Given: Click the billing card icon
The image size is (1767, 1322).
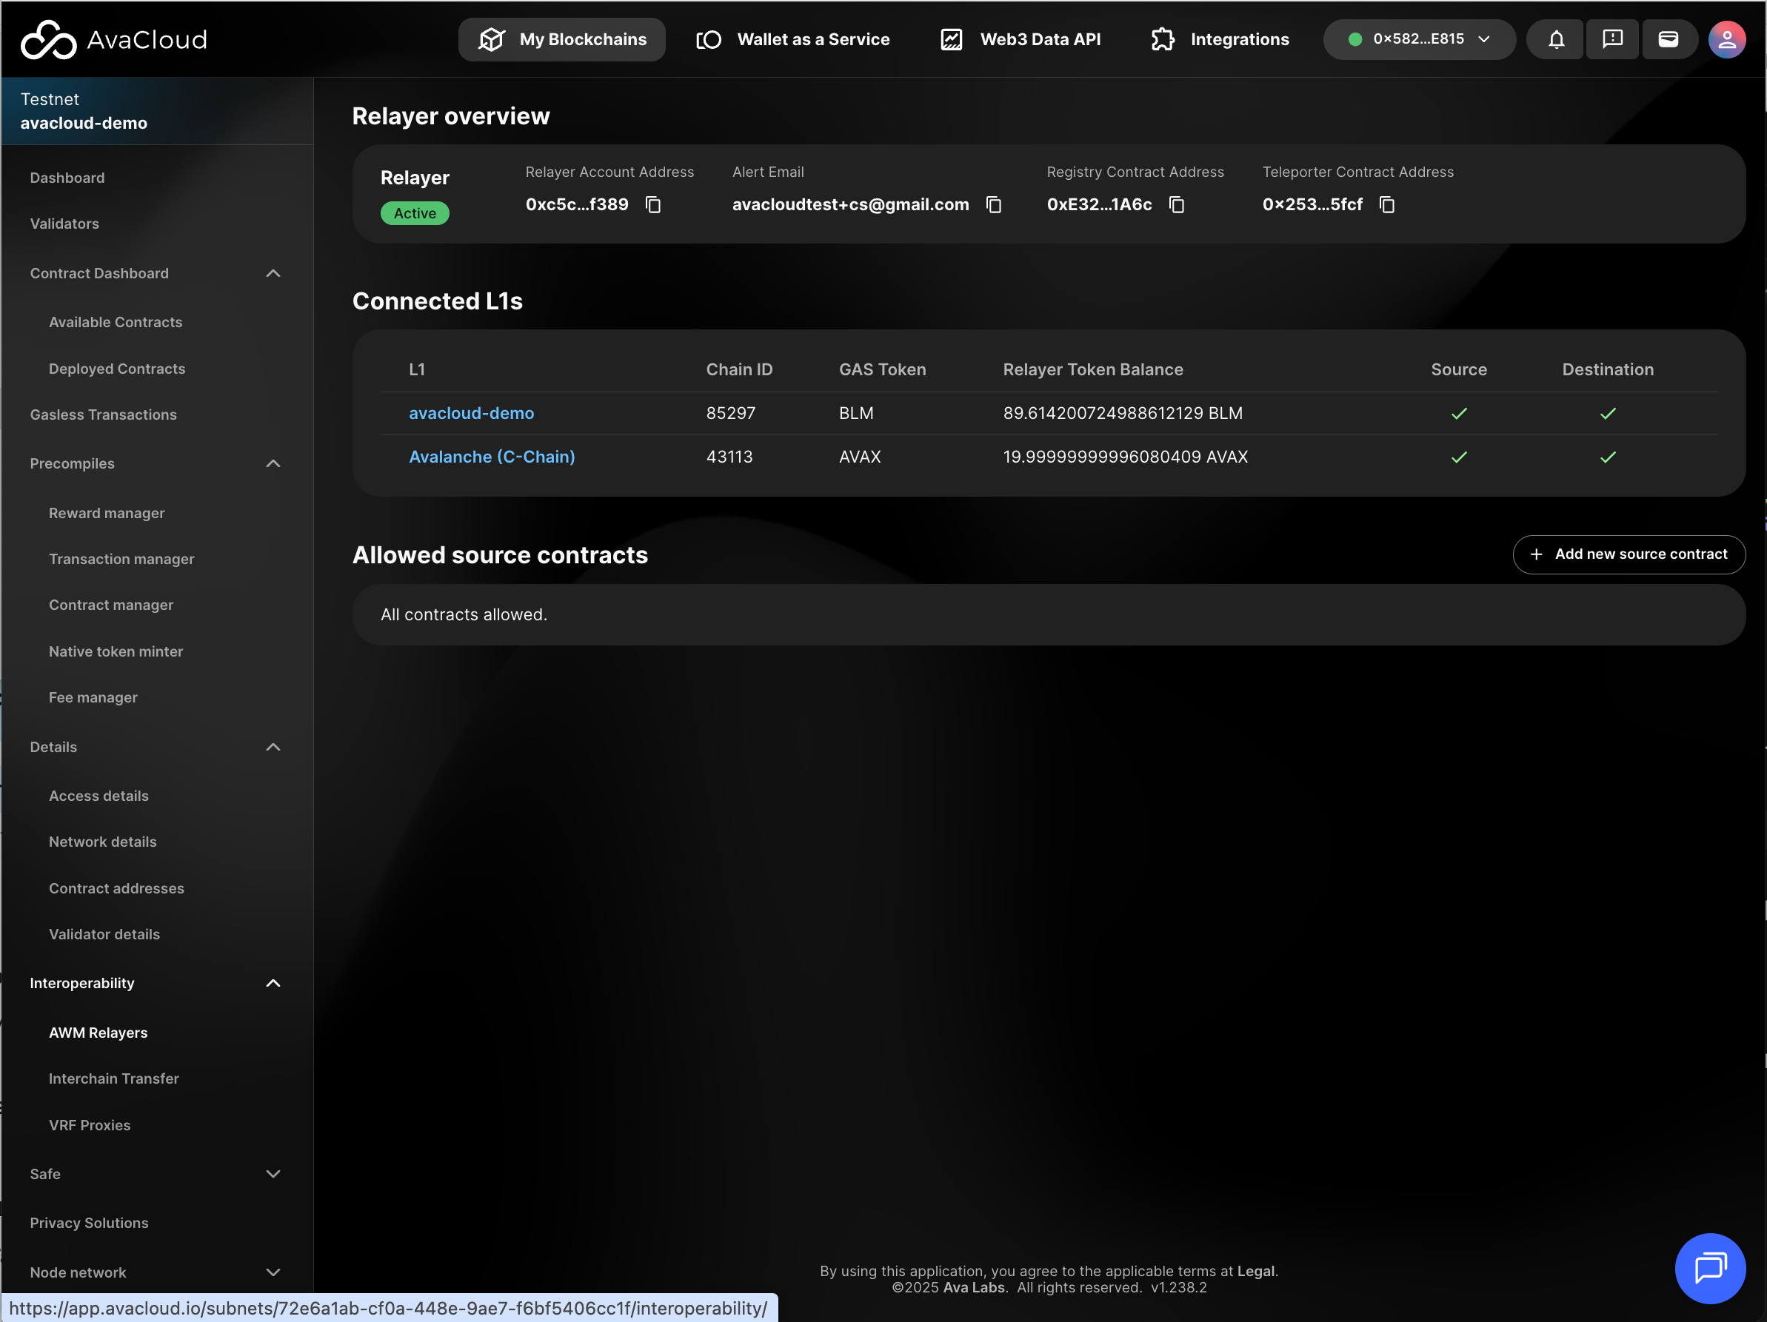Looking at the screenshot, I should (x=1668, y=39).
